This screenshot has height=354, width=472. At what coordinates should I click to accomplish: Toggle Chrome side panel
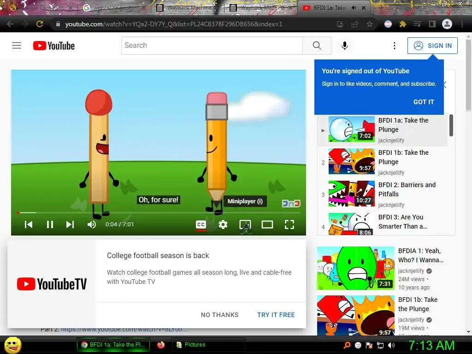pyautogui.click(x=432, y=24)
